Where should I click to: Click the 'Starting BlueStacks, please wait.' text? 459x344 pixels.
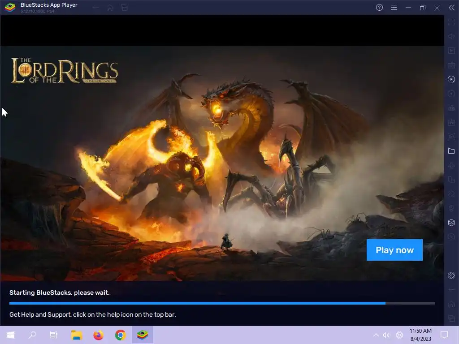[x=60, y=292]
